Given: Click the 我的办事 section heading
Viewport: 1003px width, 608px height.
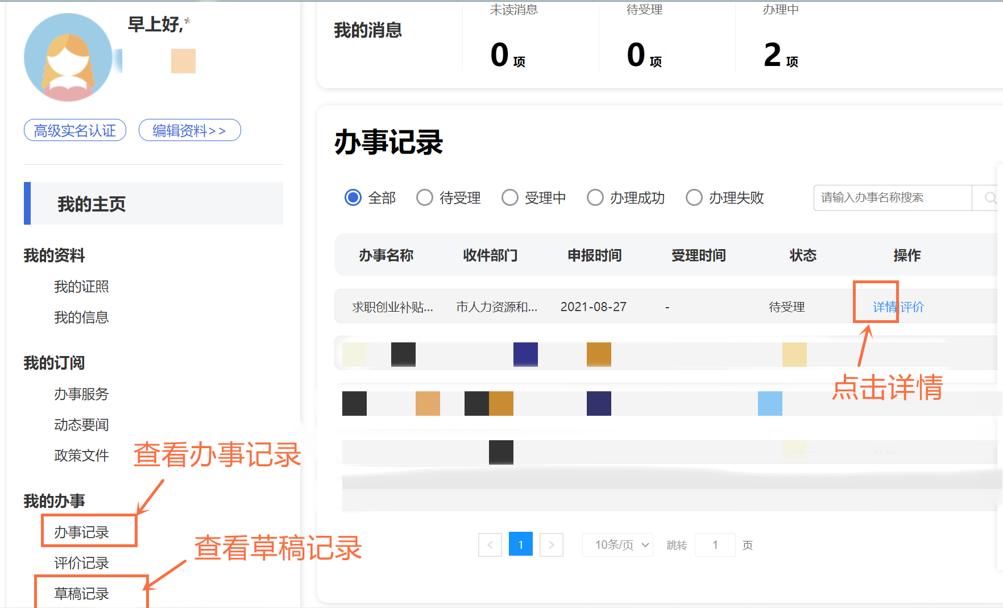Looking at the screenshot, I should [54, 501].
